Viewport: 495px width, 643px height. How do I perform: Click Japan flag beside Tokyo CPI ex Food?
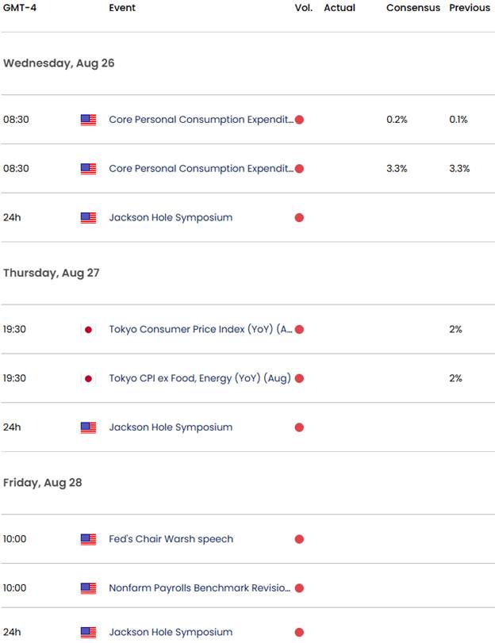coord(88,378)
